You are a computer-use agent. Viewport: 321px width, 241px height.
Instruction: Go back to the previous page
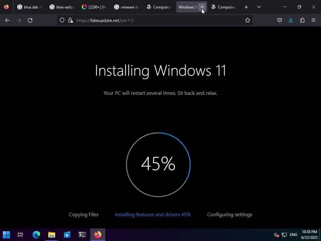point(8,20)
